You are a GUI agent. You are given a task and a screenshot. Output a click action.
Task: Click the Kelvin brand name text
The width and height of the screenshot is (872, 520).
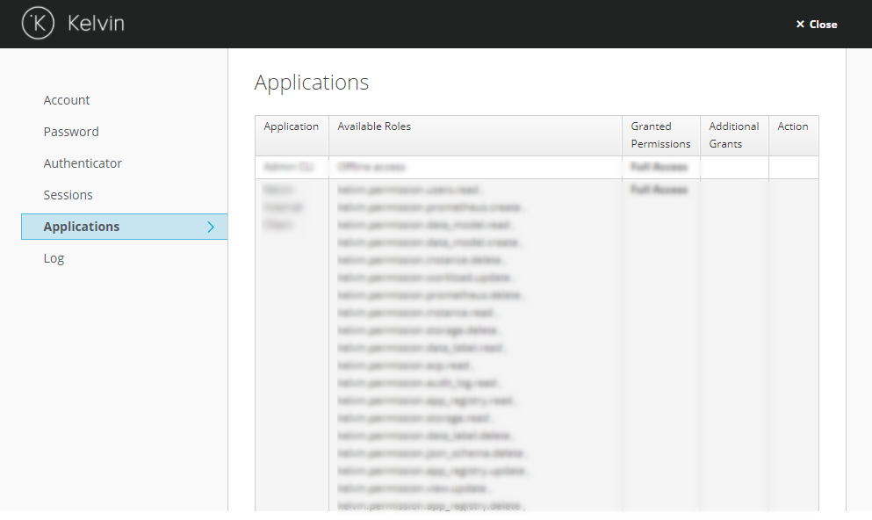click(96, 23)
